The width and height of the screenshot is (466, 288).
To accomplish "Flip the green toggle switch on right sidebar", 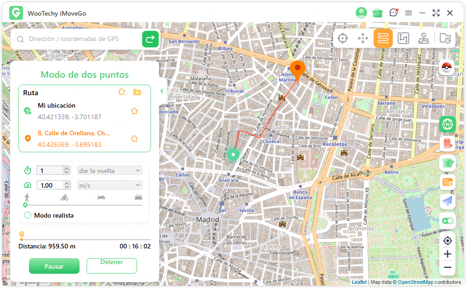I will click(447, 221).
